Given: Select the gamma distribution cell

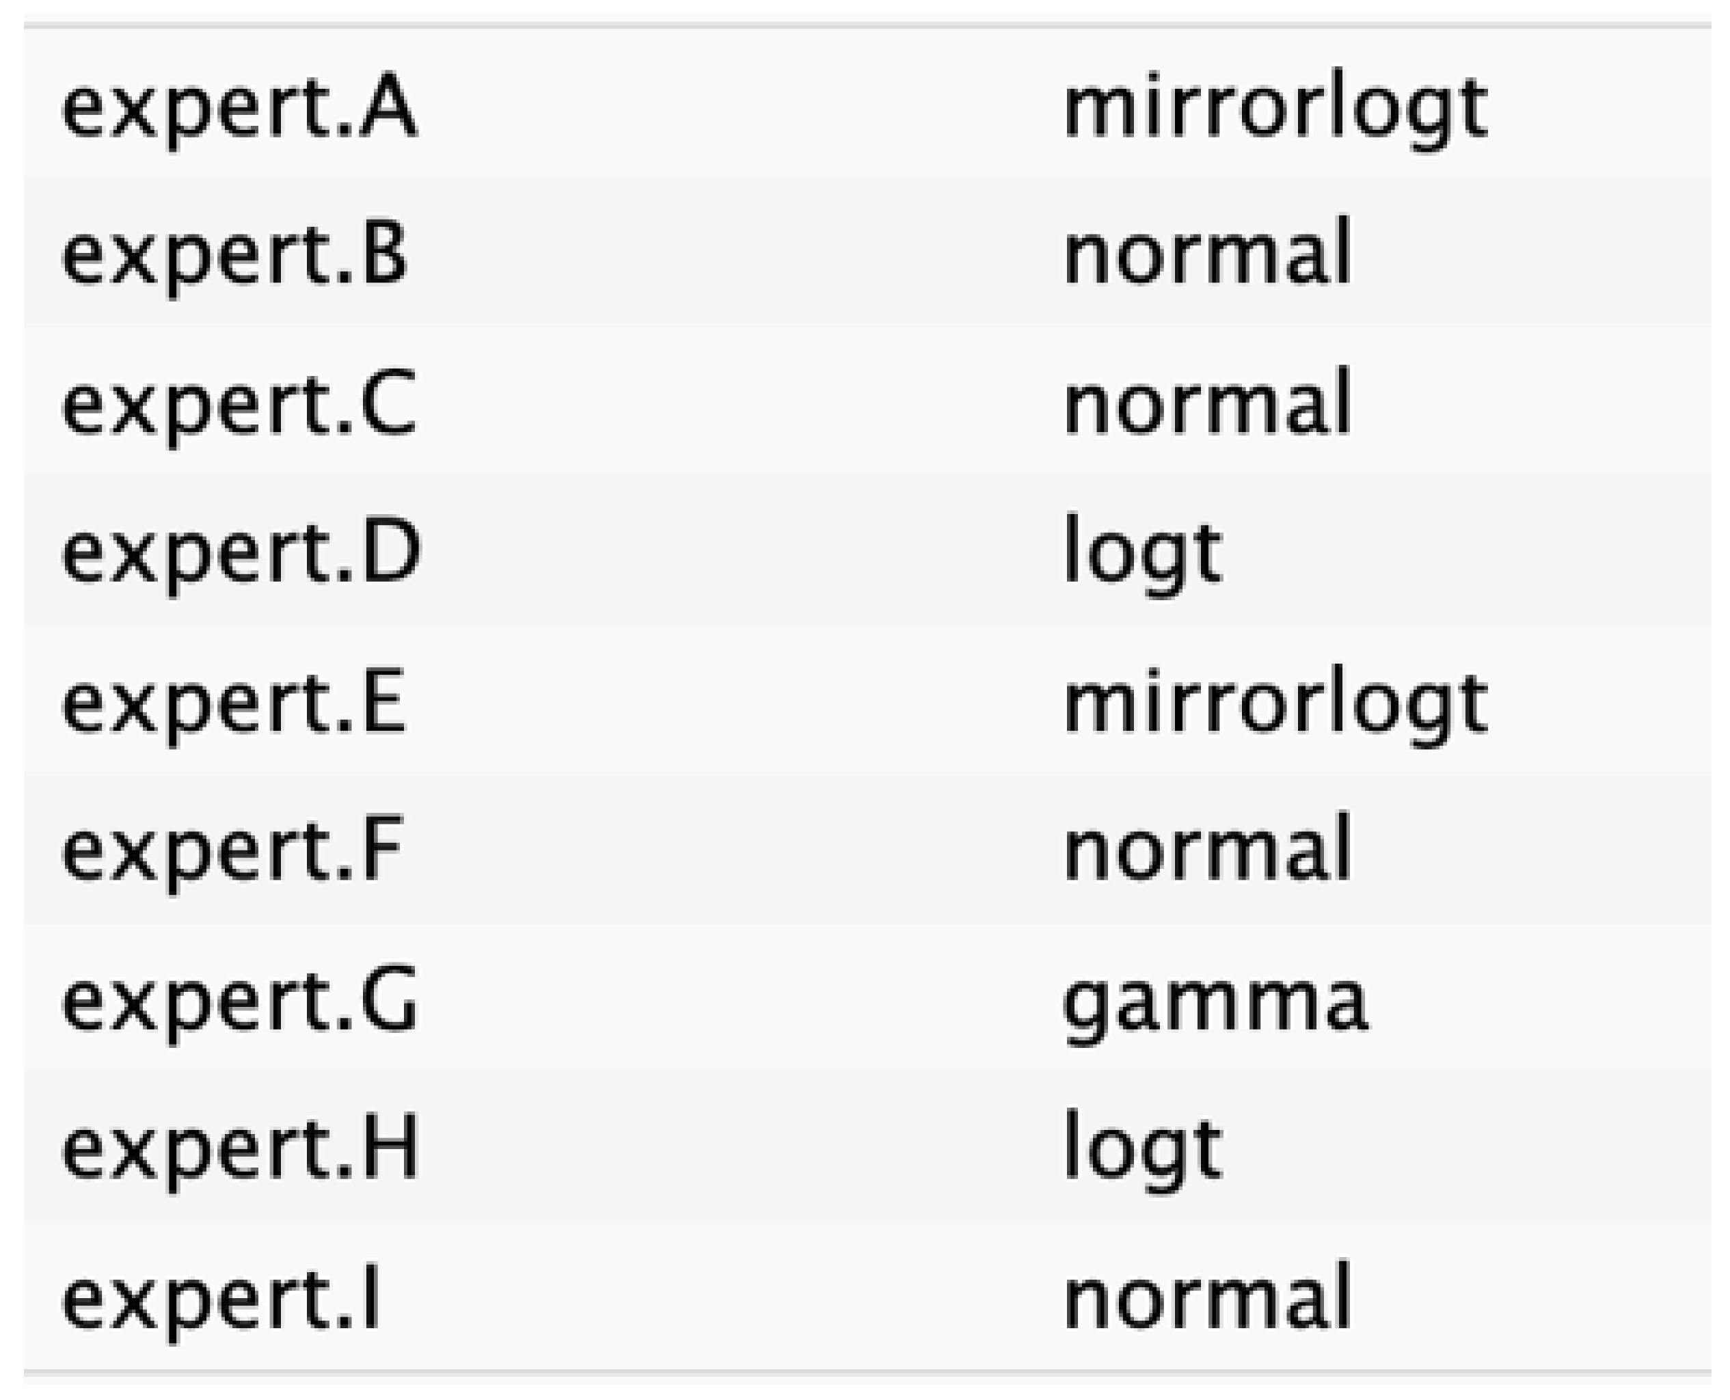Looking at the screenshot, I should pos(1215,1001).
